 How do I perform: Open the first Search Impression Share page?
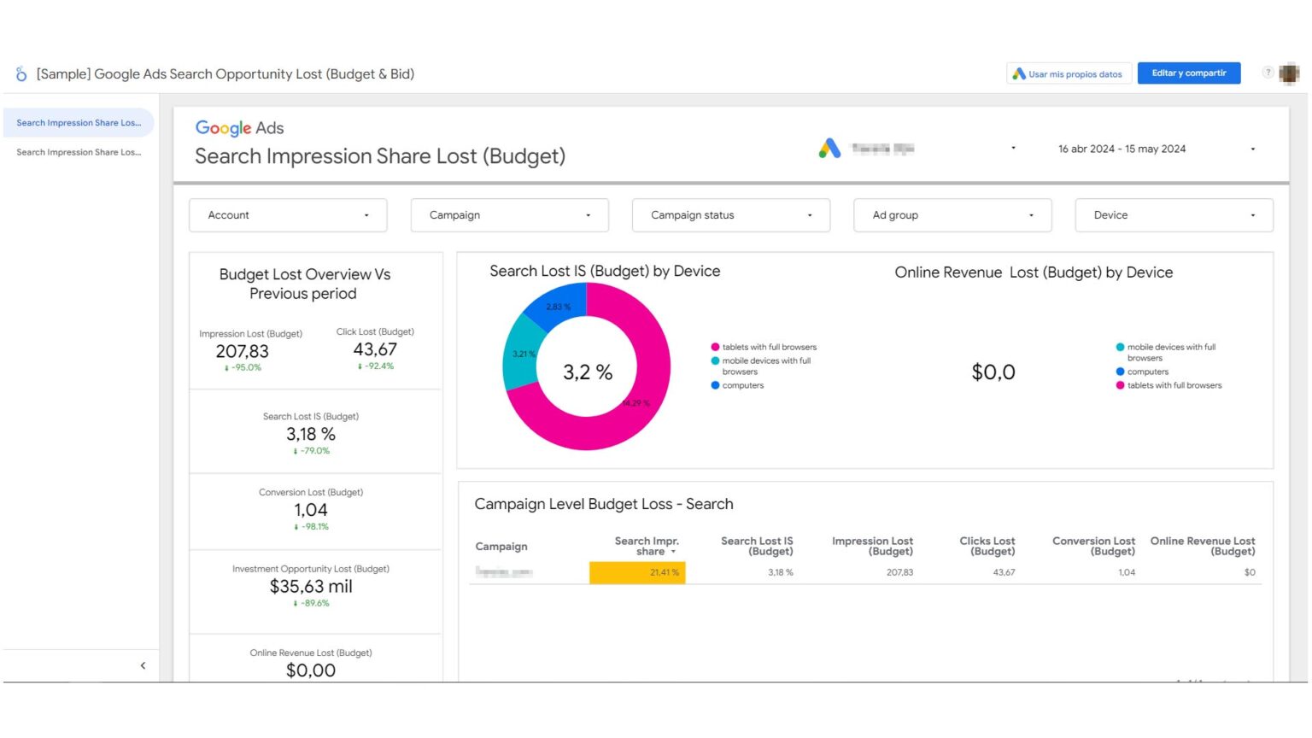[79, 123]
